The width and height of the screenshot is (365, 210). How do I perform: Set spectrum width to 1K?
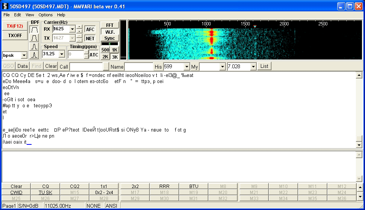pyautogui.click(x=114, y=50)
